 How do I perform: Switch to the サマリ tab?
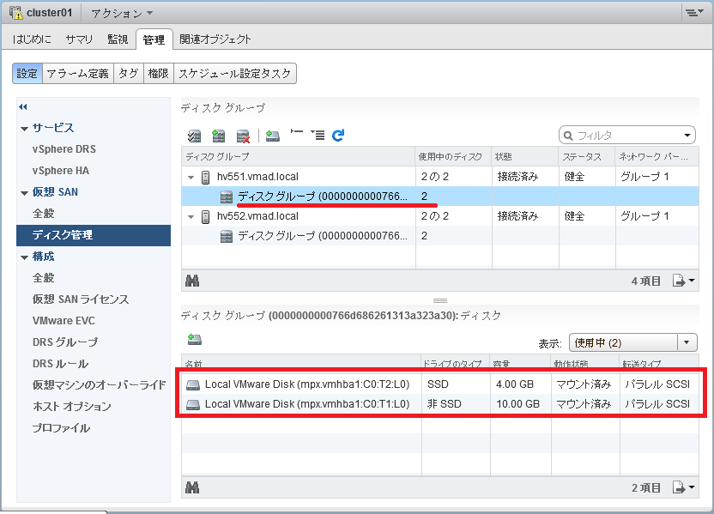pyautogui.click(x=79, y=39)
